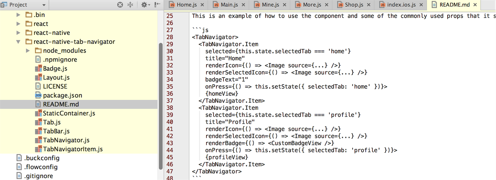This screenshot has height=180, width=496.
Task: Collapse the react-native-tab-navigator folder
Action: 18,41
